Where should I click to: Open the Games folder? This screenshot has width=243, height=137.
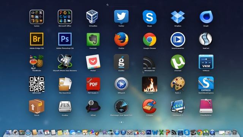point(37,17)
